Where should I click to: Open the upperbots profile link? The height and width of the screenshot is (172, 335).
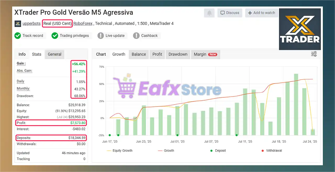click(x=31, y=23)
